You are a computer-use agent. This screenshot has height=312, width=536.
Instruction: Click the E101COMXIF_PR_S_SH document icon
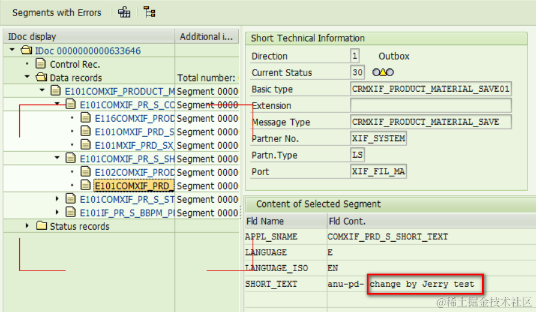pyautogui.click(x=70, y=158)
